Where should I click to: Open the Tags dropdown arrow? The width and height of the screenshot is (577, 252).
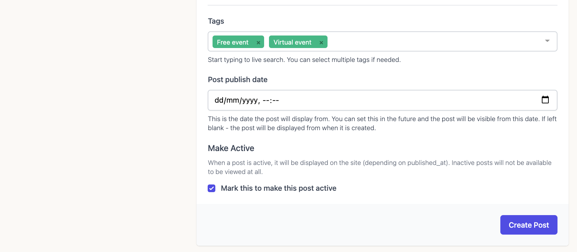(x=547, y=41)
